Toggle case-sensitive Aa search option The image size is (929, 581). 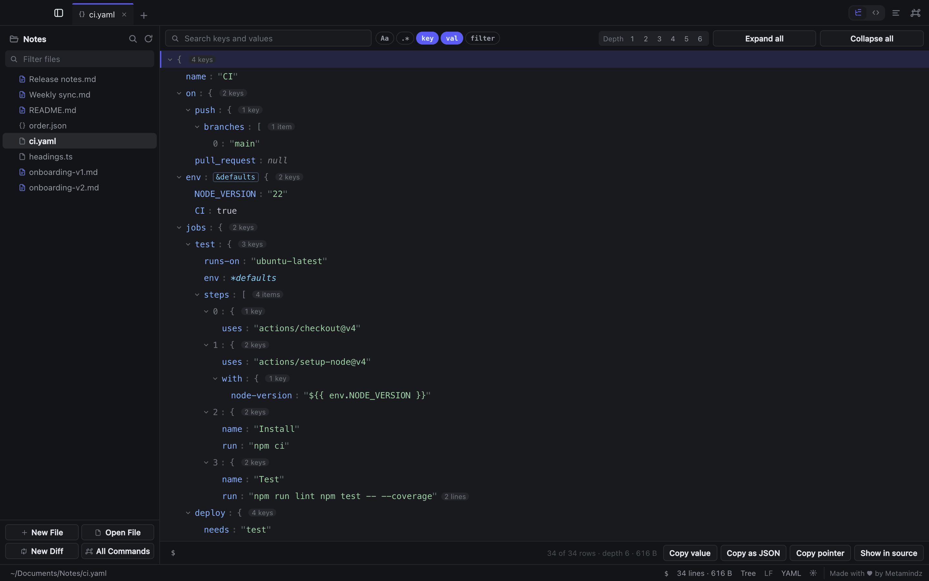(x=385, y=38)
